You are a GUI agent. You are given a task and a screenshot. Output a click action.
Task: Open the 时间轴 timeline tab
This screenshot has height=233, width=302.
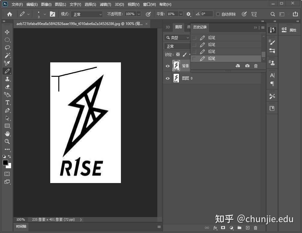click(21, 226)
